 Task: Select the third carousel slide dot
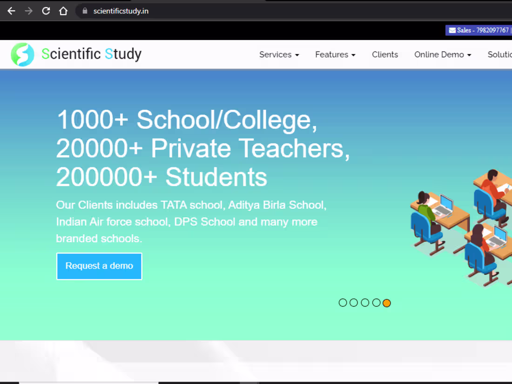pyautogui.click(x=365, y=303)
